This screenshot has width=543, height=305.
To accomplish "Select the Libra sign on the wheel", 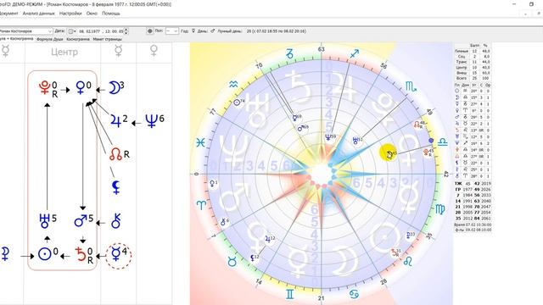I will (443, 141).
